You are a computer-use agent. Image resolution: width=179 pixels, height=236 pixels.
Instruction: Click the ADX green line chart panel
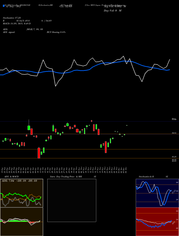click(21, 193)
